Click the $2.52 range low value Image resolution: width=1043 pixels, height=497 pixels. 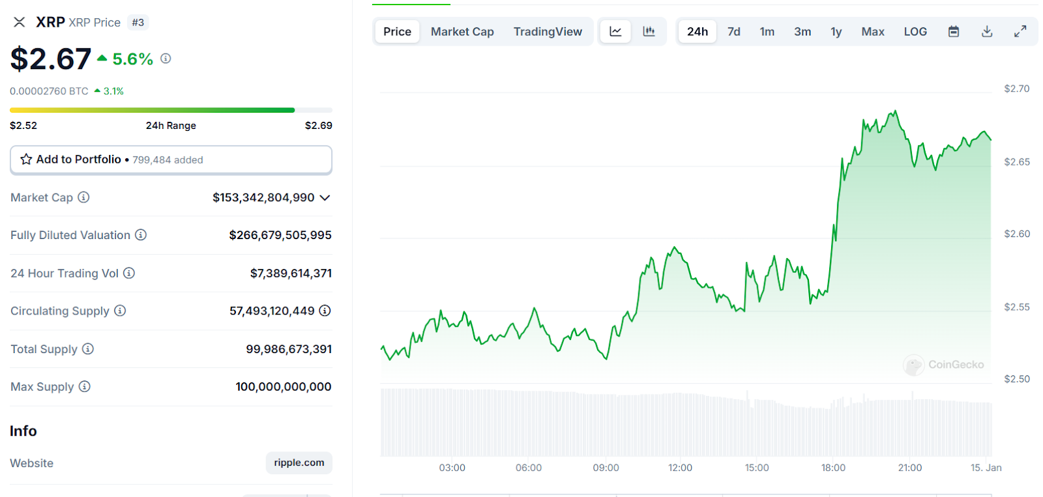[23, 125]
